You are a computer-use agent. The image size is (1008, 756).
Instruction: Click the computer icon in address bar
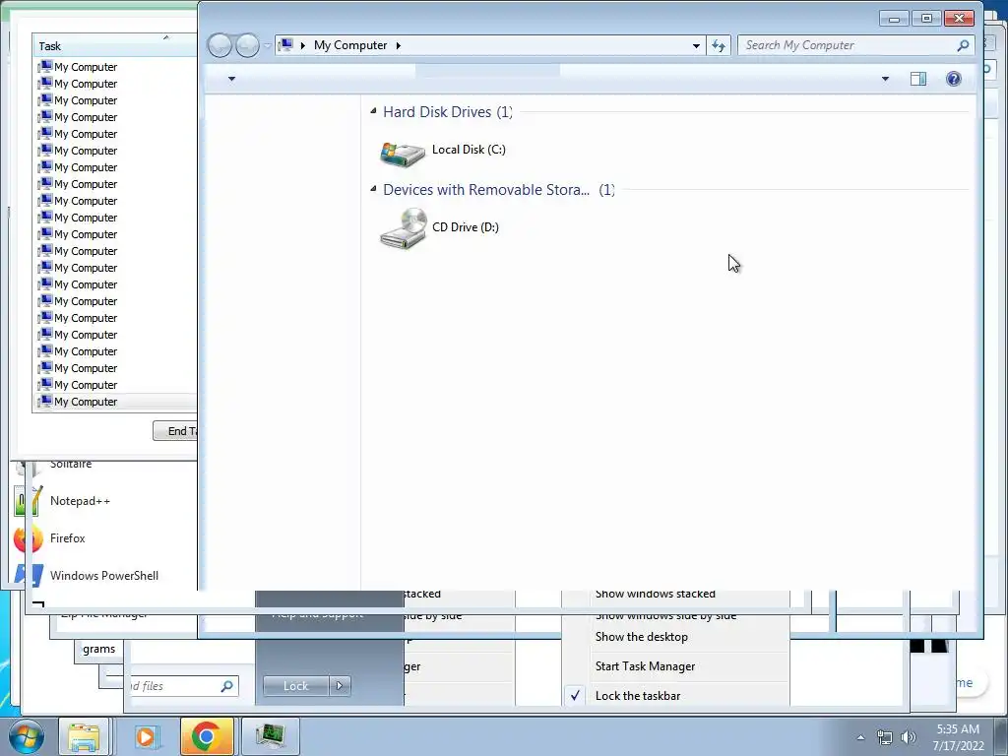point(286,45)
